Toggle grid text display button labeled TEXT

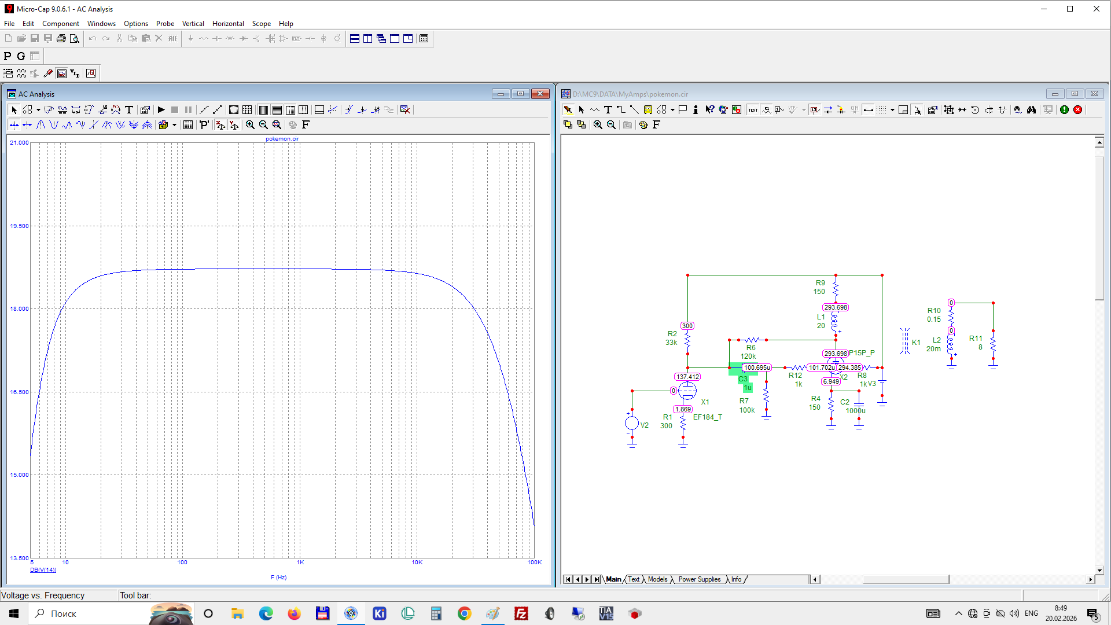[x=753, y=110]
